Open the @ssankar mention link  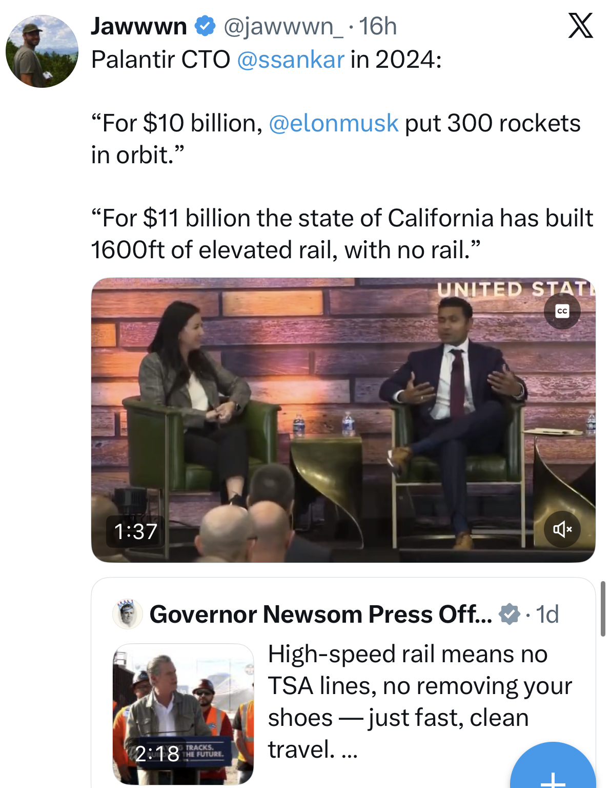pyautogui.click(x=291, y=60)
